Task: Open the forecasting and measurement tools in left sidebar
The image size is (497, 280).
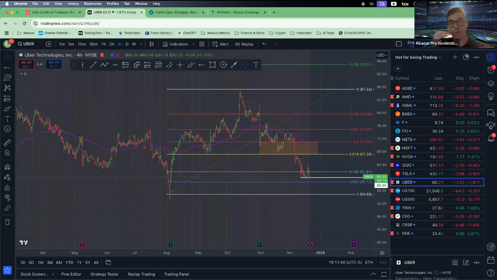Action: pos(7,98)
